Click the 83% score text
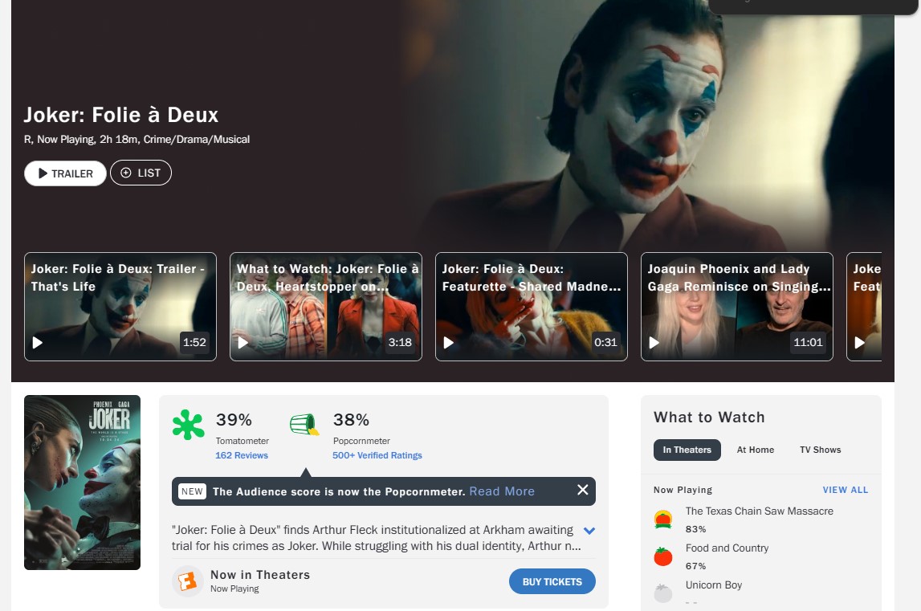The height and width of the screenshot is (611, 921). [695, 529]
